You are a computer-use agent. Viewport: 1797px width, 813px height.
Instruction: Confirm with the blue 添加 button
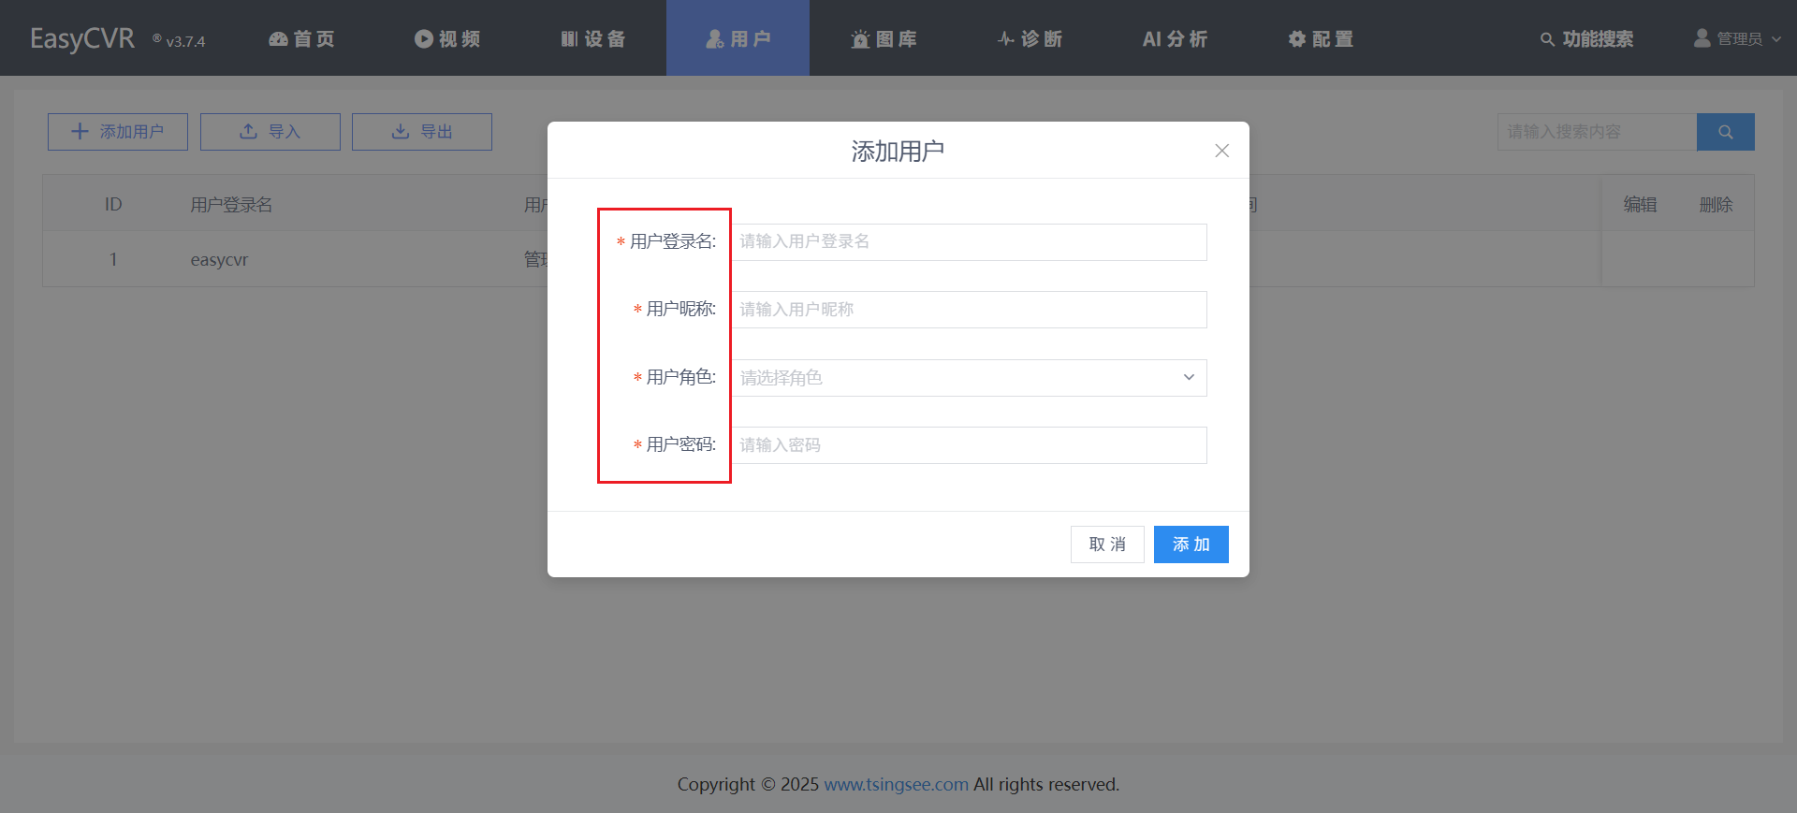click(x=1191, y=544)
